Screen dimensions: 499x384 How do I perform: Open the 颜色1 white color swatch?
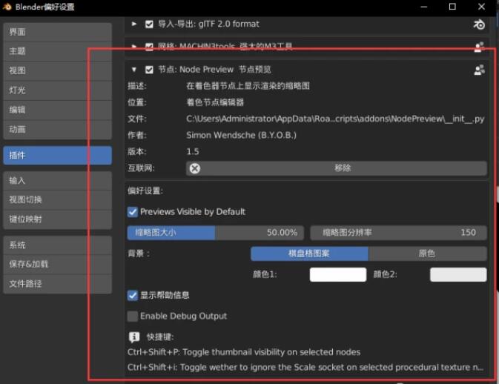(338, 274)
